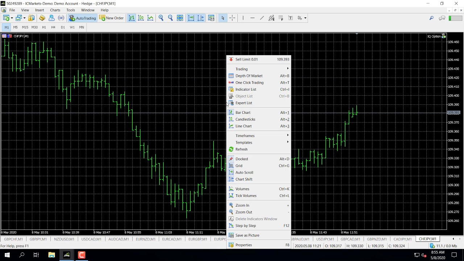Open Properties from context menu

pyautogui.click(x=259, y=245)
